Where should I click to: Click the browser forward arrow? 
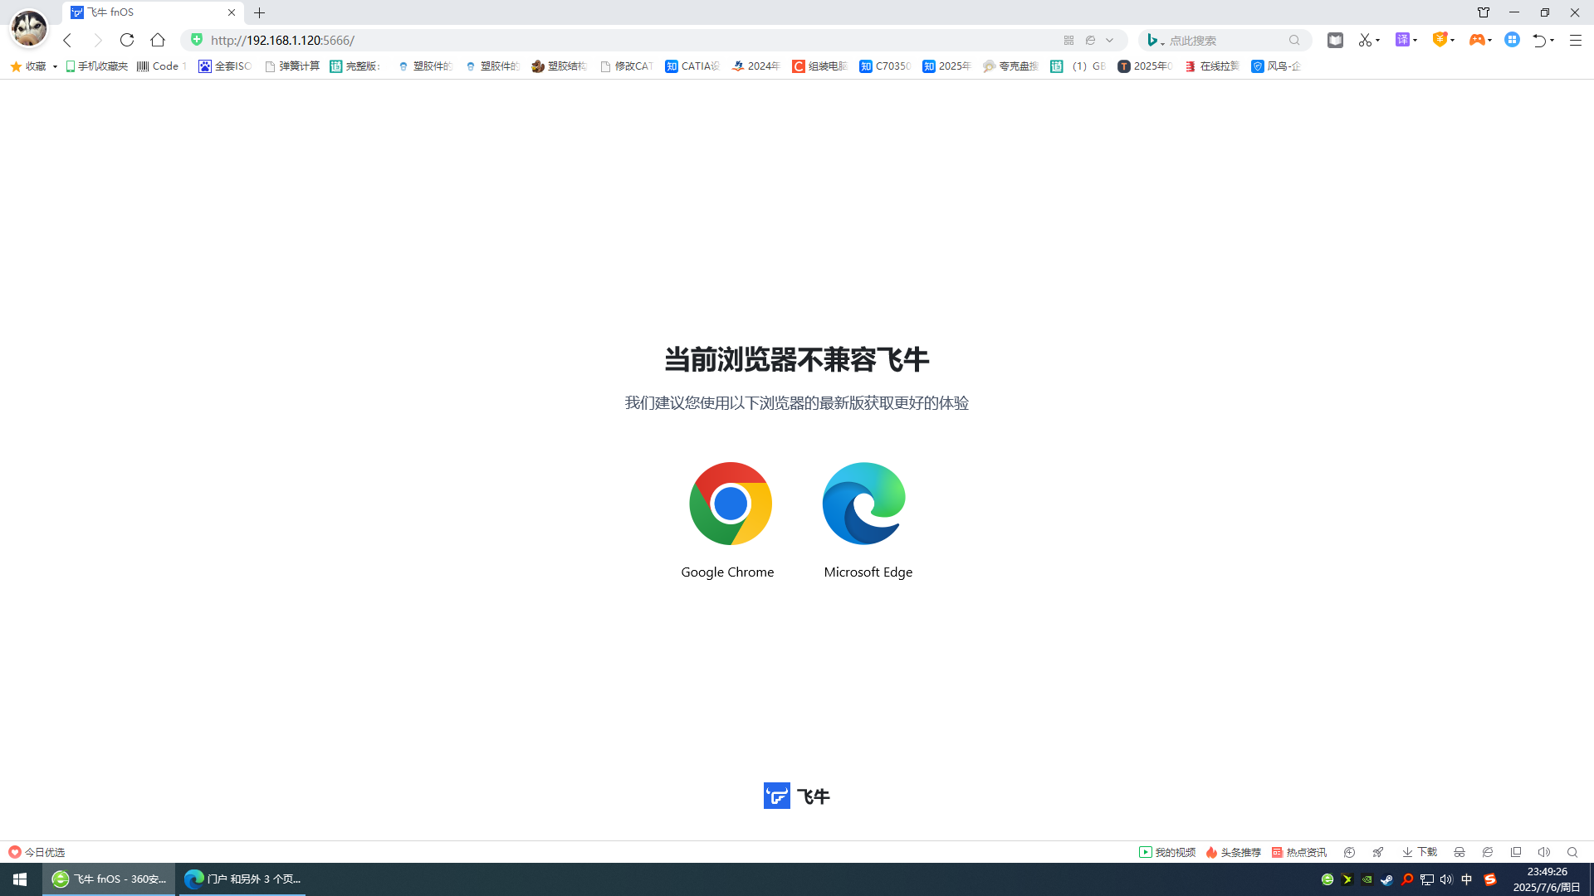click(x=98, y=40)
